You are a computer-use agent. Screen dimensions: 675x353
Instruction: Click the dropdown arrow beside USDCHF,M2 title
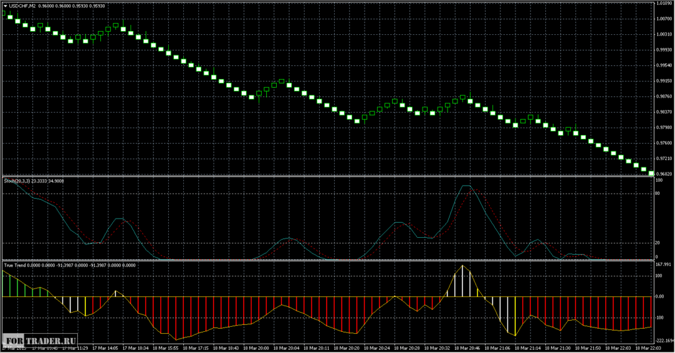click(5, 6)
